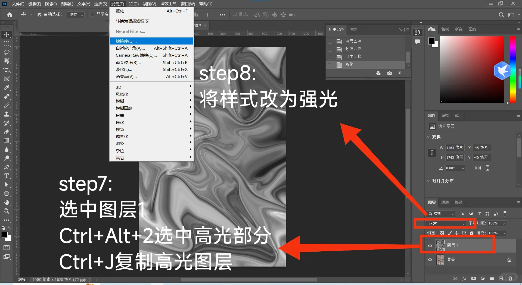Collapse the 对齐并分布 section
Viewport: 522px width, 285px height.
[x=429, y=181]
